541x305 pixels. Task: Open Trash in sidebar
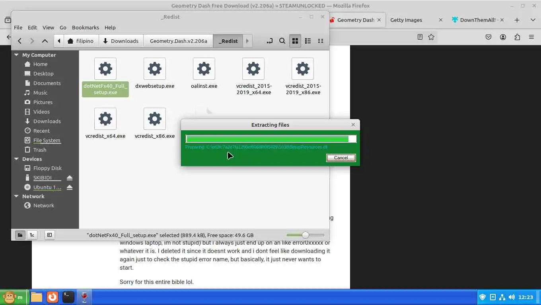click(40, 150)
